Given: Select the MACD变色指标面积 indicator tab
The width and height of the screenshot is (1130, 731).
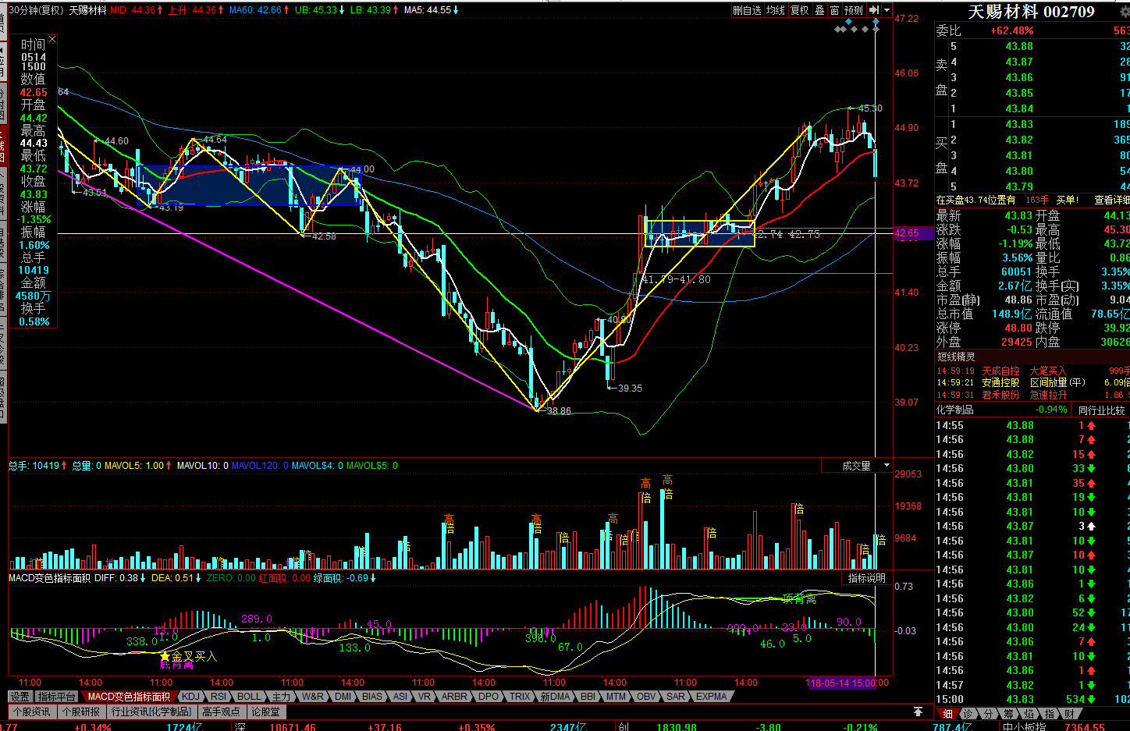Looking at the screenshot, I should (130, 697).
